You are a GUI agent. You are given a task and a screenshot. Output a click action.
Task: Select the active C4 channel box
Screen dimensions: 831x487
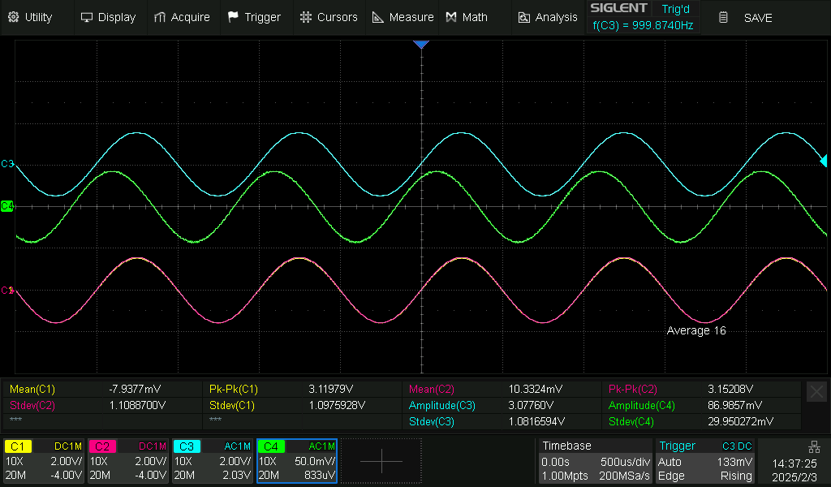click(x=297, y=461)
